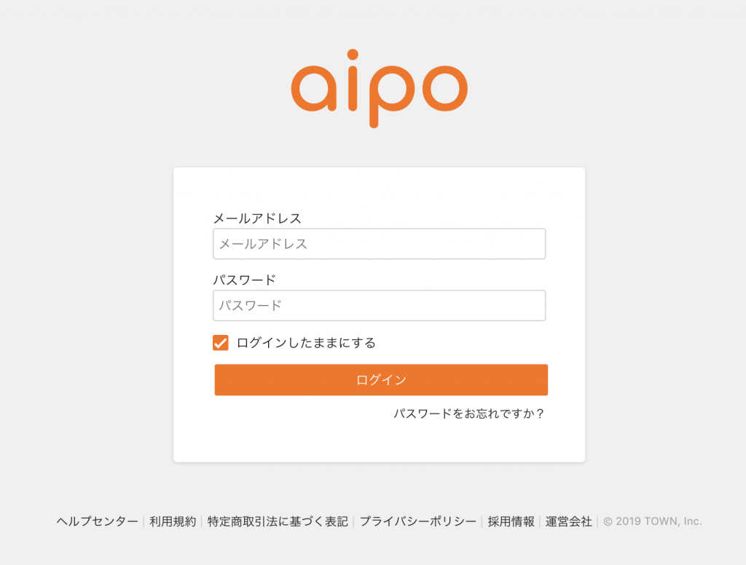Screen dimensions: 746x565
Task: Open the ヘルプセンター footer link
Action: (x=97, y=521)
